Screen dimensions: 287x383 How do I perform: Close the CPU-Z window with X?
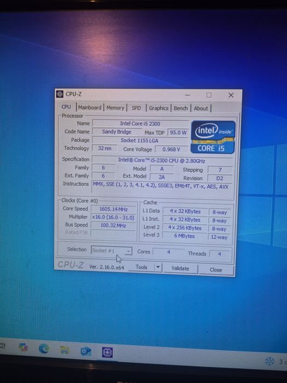[231, 95]
